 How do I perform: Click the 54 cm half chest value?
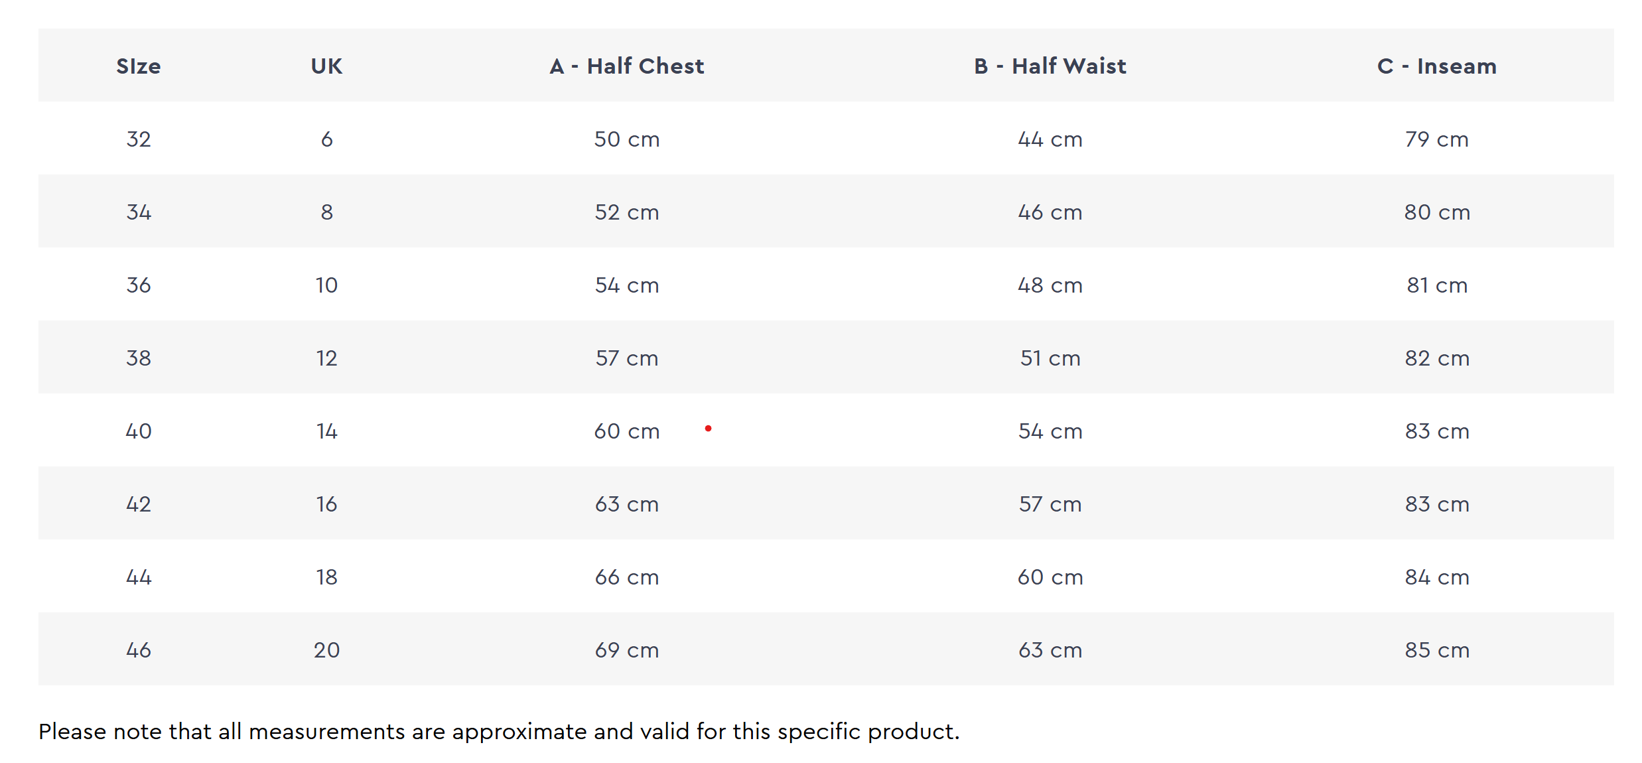(627, 285)
